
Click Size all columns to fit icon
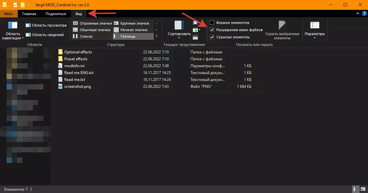195,37
